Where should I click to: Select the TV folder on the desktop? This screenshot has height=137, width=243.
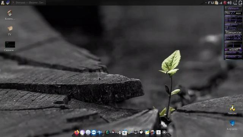coord(10,30)
